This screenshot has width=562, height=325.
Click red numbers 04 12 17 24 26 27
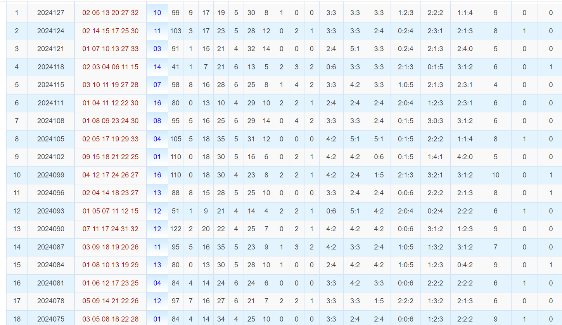click(x=111, y=175)
